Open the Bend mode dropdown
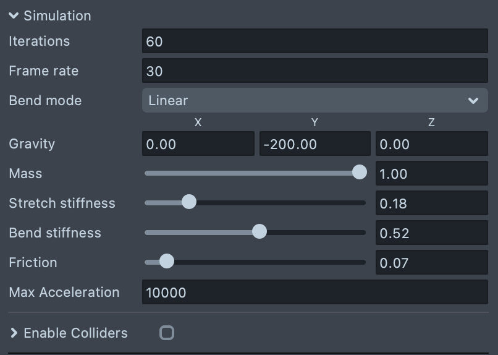The width and height of the screenshot is (498, 355). 314,100
